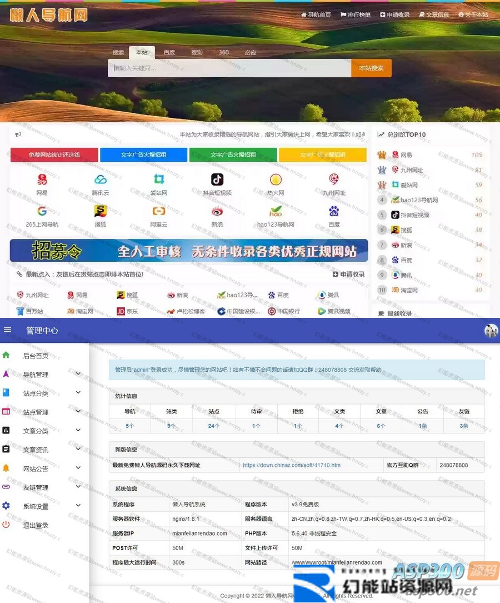Open the admin user avatar
Image resolution: width=500 pixels, height=603 pixels.
[x=491, y=330]
